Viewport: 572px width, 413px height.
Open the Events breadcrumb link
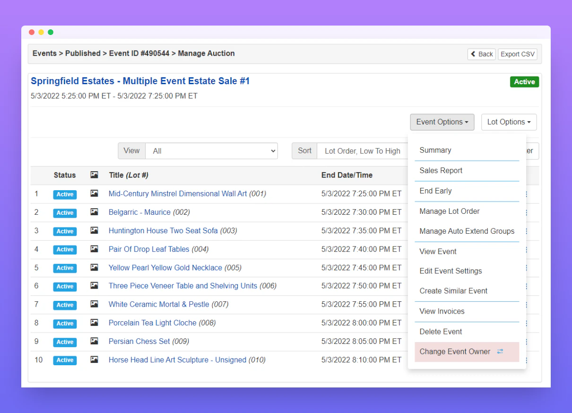point(44,53)
